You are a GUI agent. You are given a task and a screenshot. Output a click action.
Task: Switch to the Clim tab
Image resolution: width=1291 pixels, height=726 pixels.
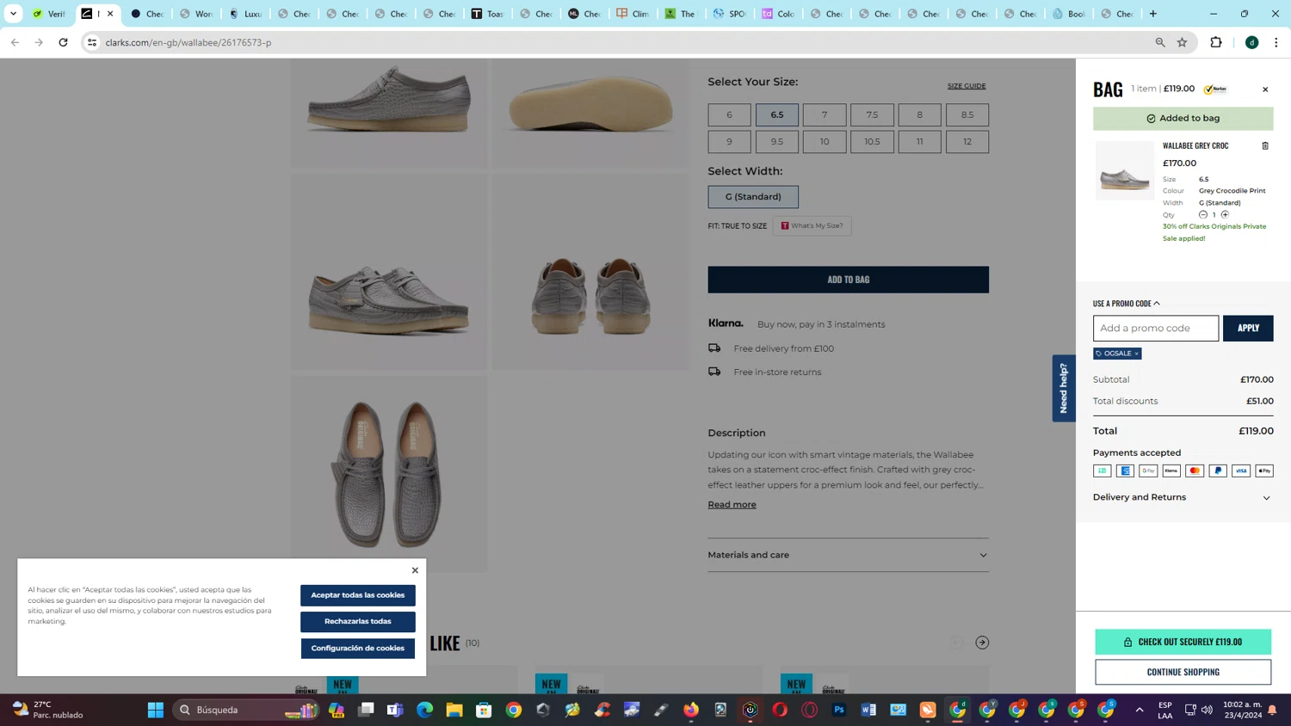click(633, 14)
